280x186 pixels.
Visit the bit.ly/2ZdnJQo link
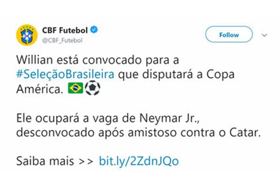click(139, 161)
